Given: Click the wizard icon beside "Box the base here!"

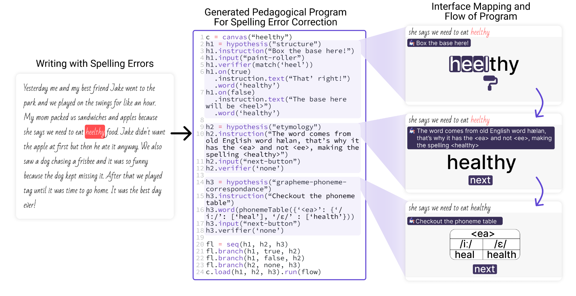Looking at the screenshot, I should point(412,43).
